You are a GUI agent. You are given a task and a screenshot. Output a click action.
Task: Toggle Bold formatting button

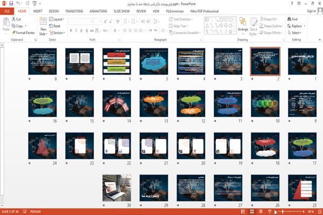pyautogui.click(x=71, y=31)
